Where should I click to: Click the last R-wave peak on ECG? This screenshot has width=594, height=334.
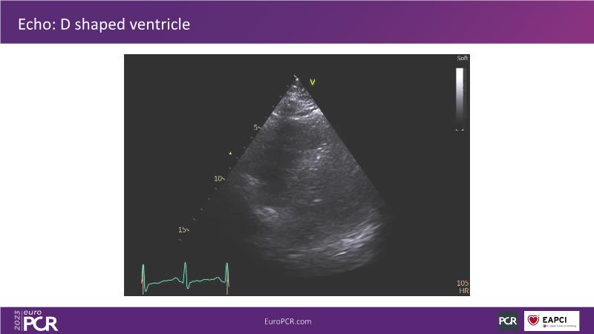(x=226, y=264)
